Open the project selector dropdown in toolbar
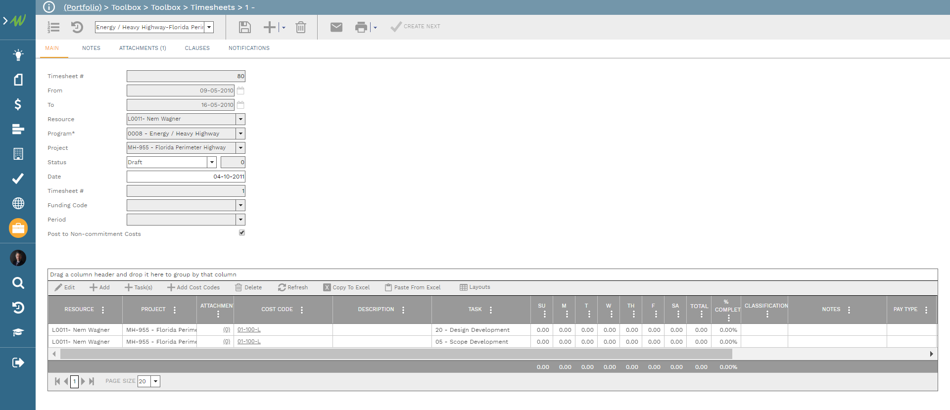 pyautogui.click(x=209, y=27)
